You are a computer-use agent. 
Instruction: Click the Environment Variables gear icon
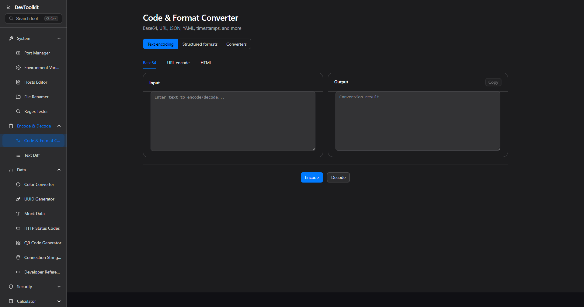tap(18, 68)
